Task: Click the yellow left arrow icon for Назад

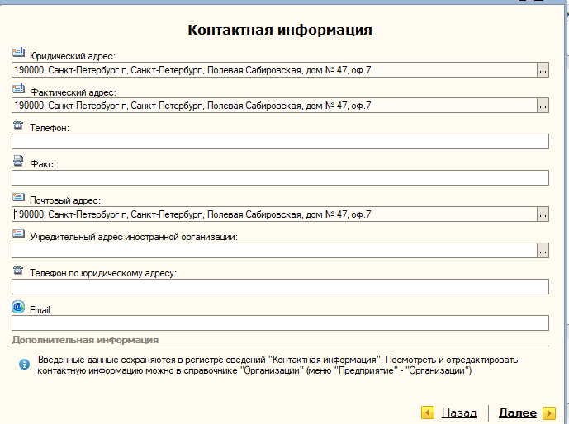Action: tap(428, 412)
